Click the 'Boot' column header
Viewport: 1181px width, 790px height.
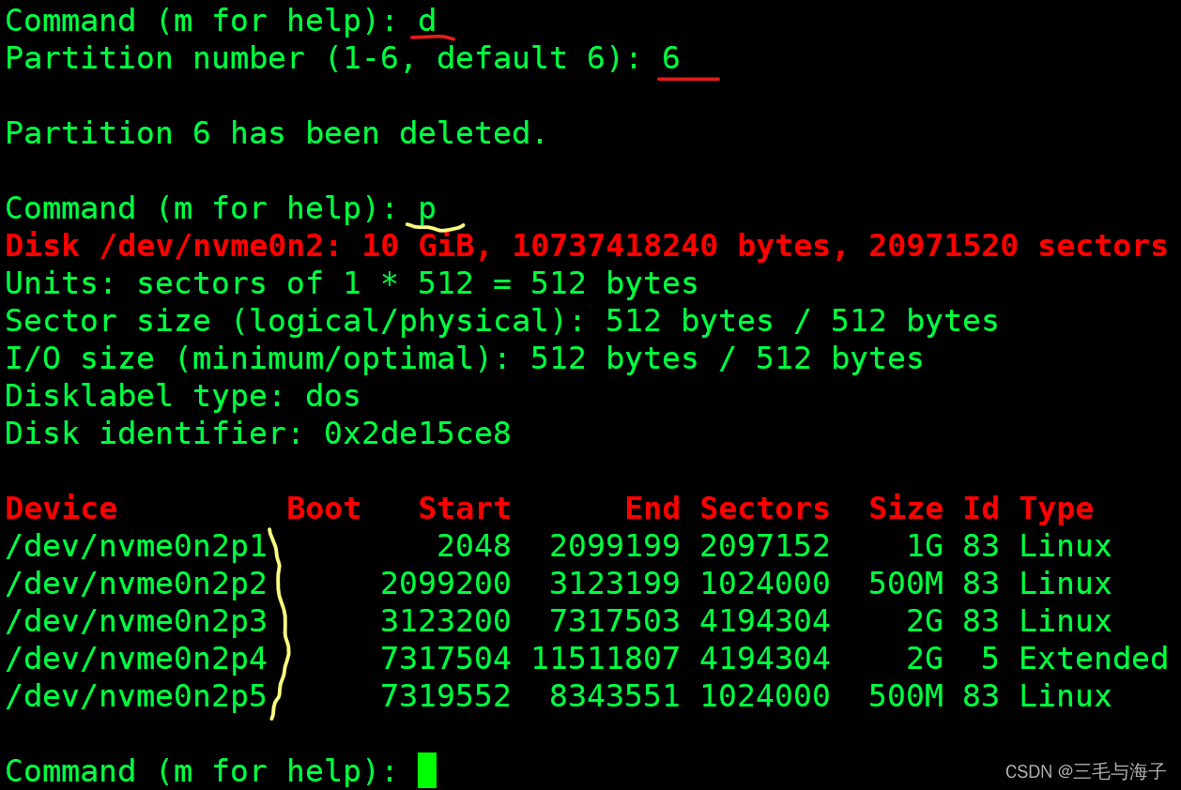tap(324, 509)
